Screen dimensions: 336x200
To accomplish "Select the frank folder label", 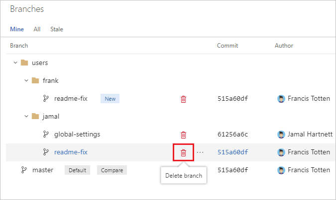I will click(51, 80).
